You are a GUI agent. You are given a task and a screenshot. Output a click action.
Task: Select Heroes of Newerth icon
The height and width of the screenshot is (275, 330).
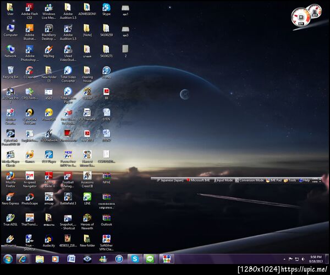pos(87,222)
